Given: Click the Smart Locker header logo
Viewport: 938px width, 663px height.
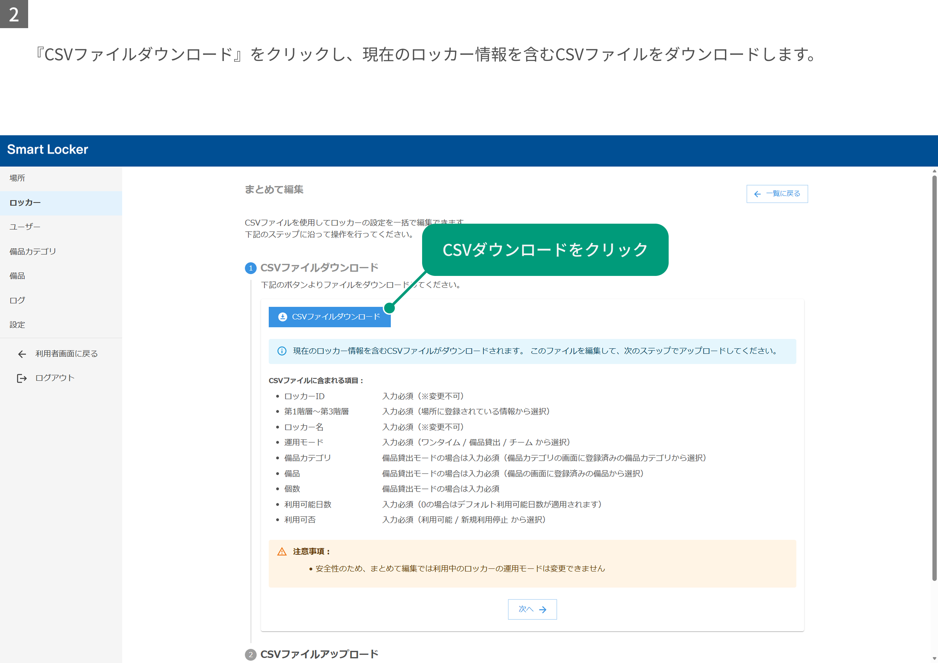Looking at the screenshot, I should pyautogui.click(x=47, y=149).
